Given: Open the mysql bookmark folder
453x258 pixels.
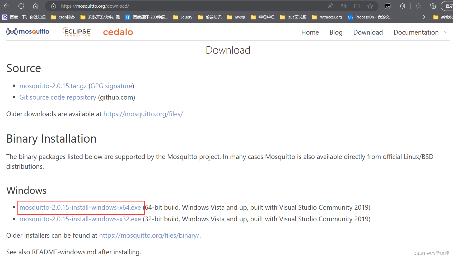Looking at the screenshot, I should click(x=236, y=17).
